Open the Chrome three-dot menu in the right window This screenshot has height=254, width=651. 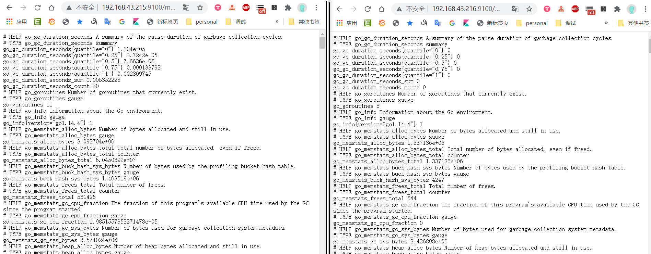646,9
